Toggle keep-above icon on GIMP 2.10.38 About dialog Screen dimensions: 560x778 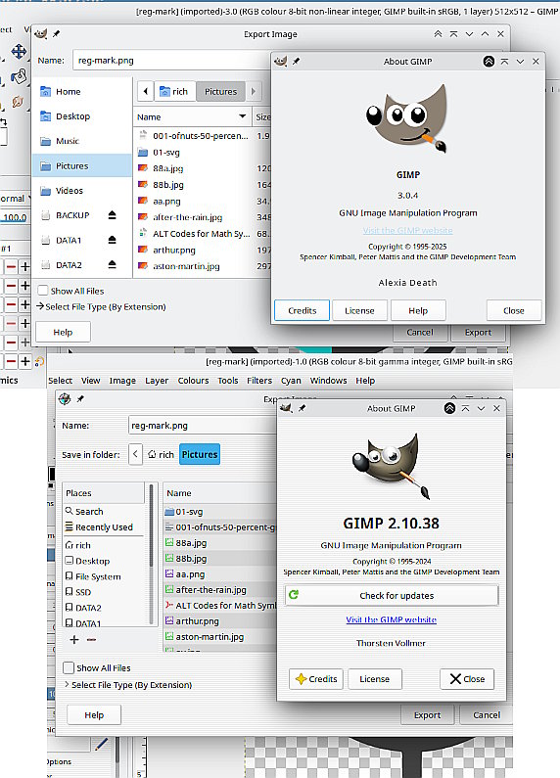pos(449,408)
